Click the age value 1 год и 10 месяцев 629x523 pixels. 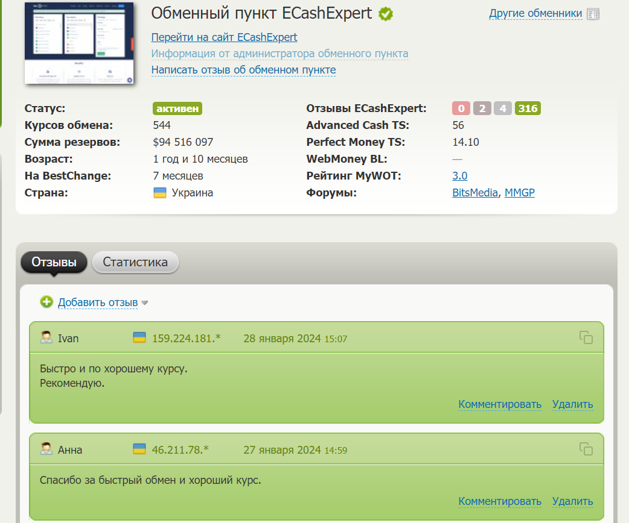[x=200, y=159]
